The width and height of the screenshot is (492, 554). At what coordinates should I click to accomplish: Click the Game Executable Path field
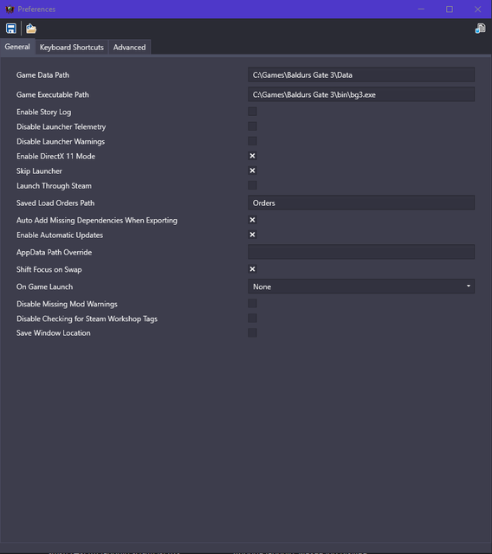click(x=361, y=94)
